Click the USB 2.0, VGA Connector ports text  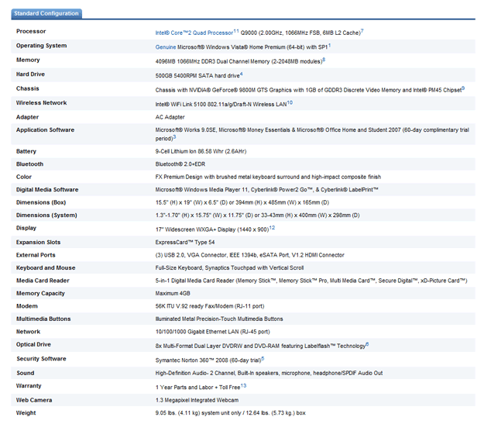(249, 255)
